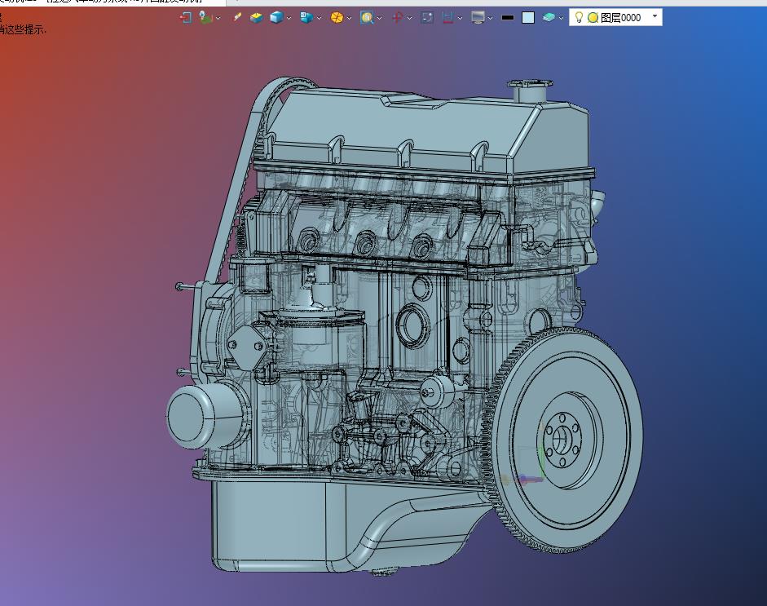
Task: Click the red exit arrow icon
Action: coord(185,17)
